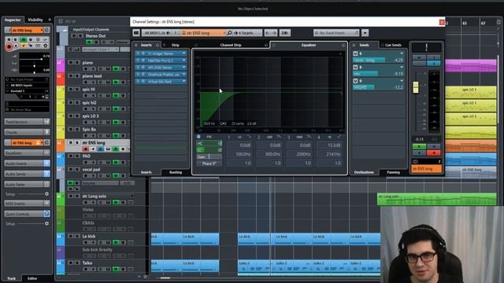Go to previous/next channel arrows button

pos(271,33)
